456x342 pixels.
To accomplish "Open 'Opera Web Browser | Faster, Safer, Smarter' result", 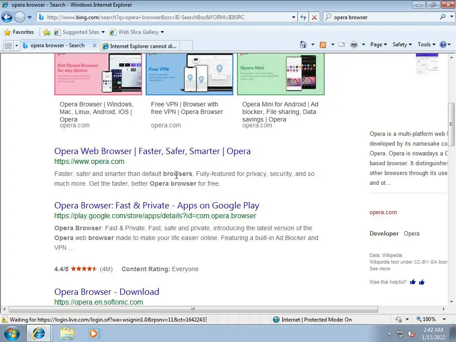I will tap(152, 151).
